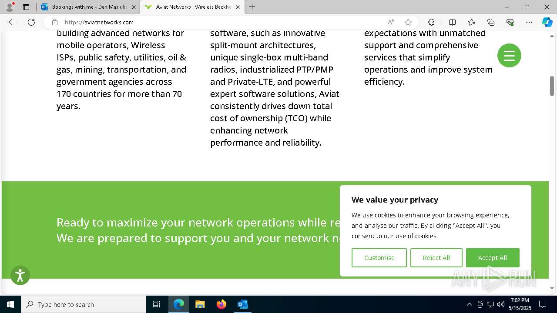The image size is (557, 313).
Task: Open the green hamburger site menu
Action: tap(509, 56)
